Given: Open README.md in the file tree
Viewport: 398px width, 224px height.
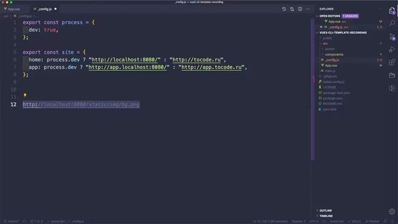Looking at the screenshot, I should click(x=332, y=104).
